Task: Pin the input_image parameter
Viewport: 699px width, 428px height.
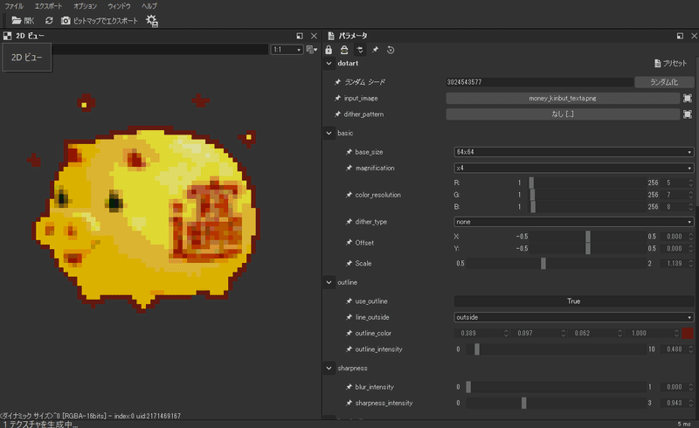Action: (337, 98)
